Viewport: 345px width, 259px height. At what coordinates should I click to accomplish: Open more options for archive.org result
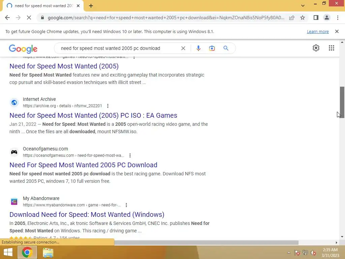point(107,106)
